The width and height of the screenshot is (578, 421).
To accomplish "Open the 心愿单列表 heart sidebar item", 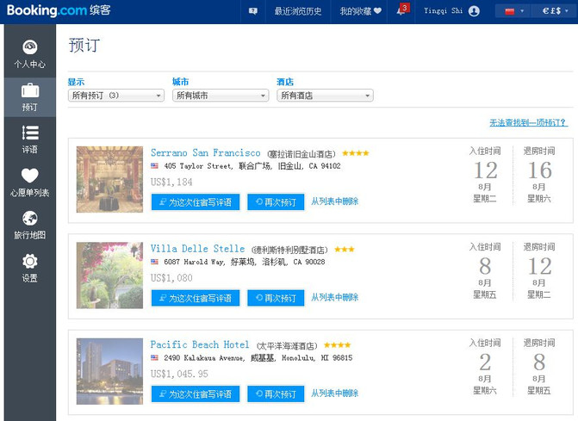I will [x=30, y=183].
